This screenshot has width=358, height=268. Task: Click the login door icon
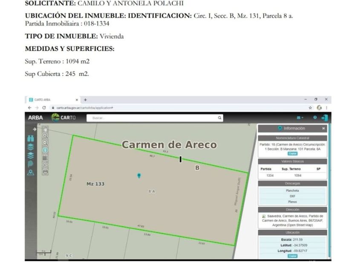(x=325, y=117)
